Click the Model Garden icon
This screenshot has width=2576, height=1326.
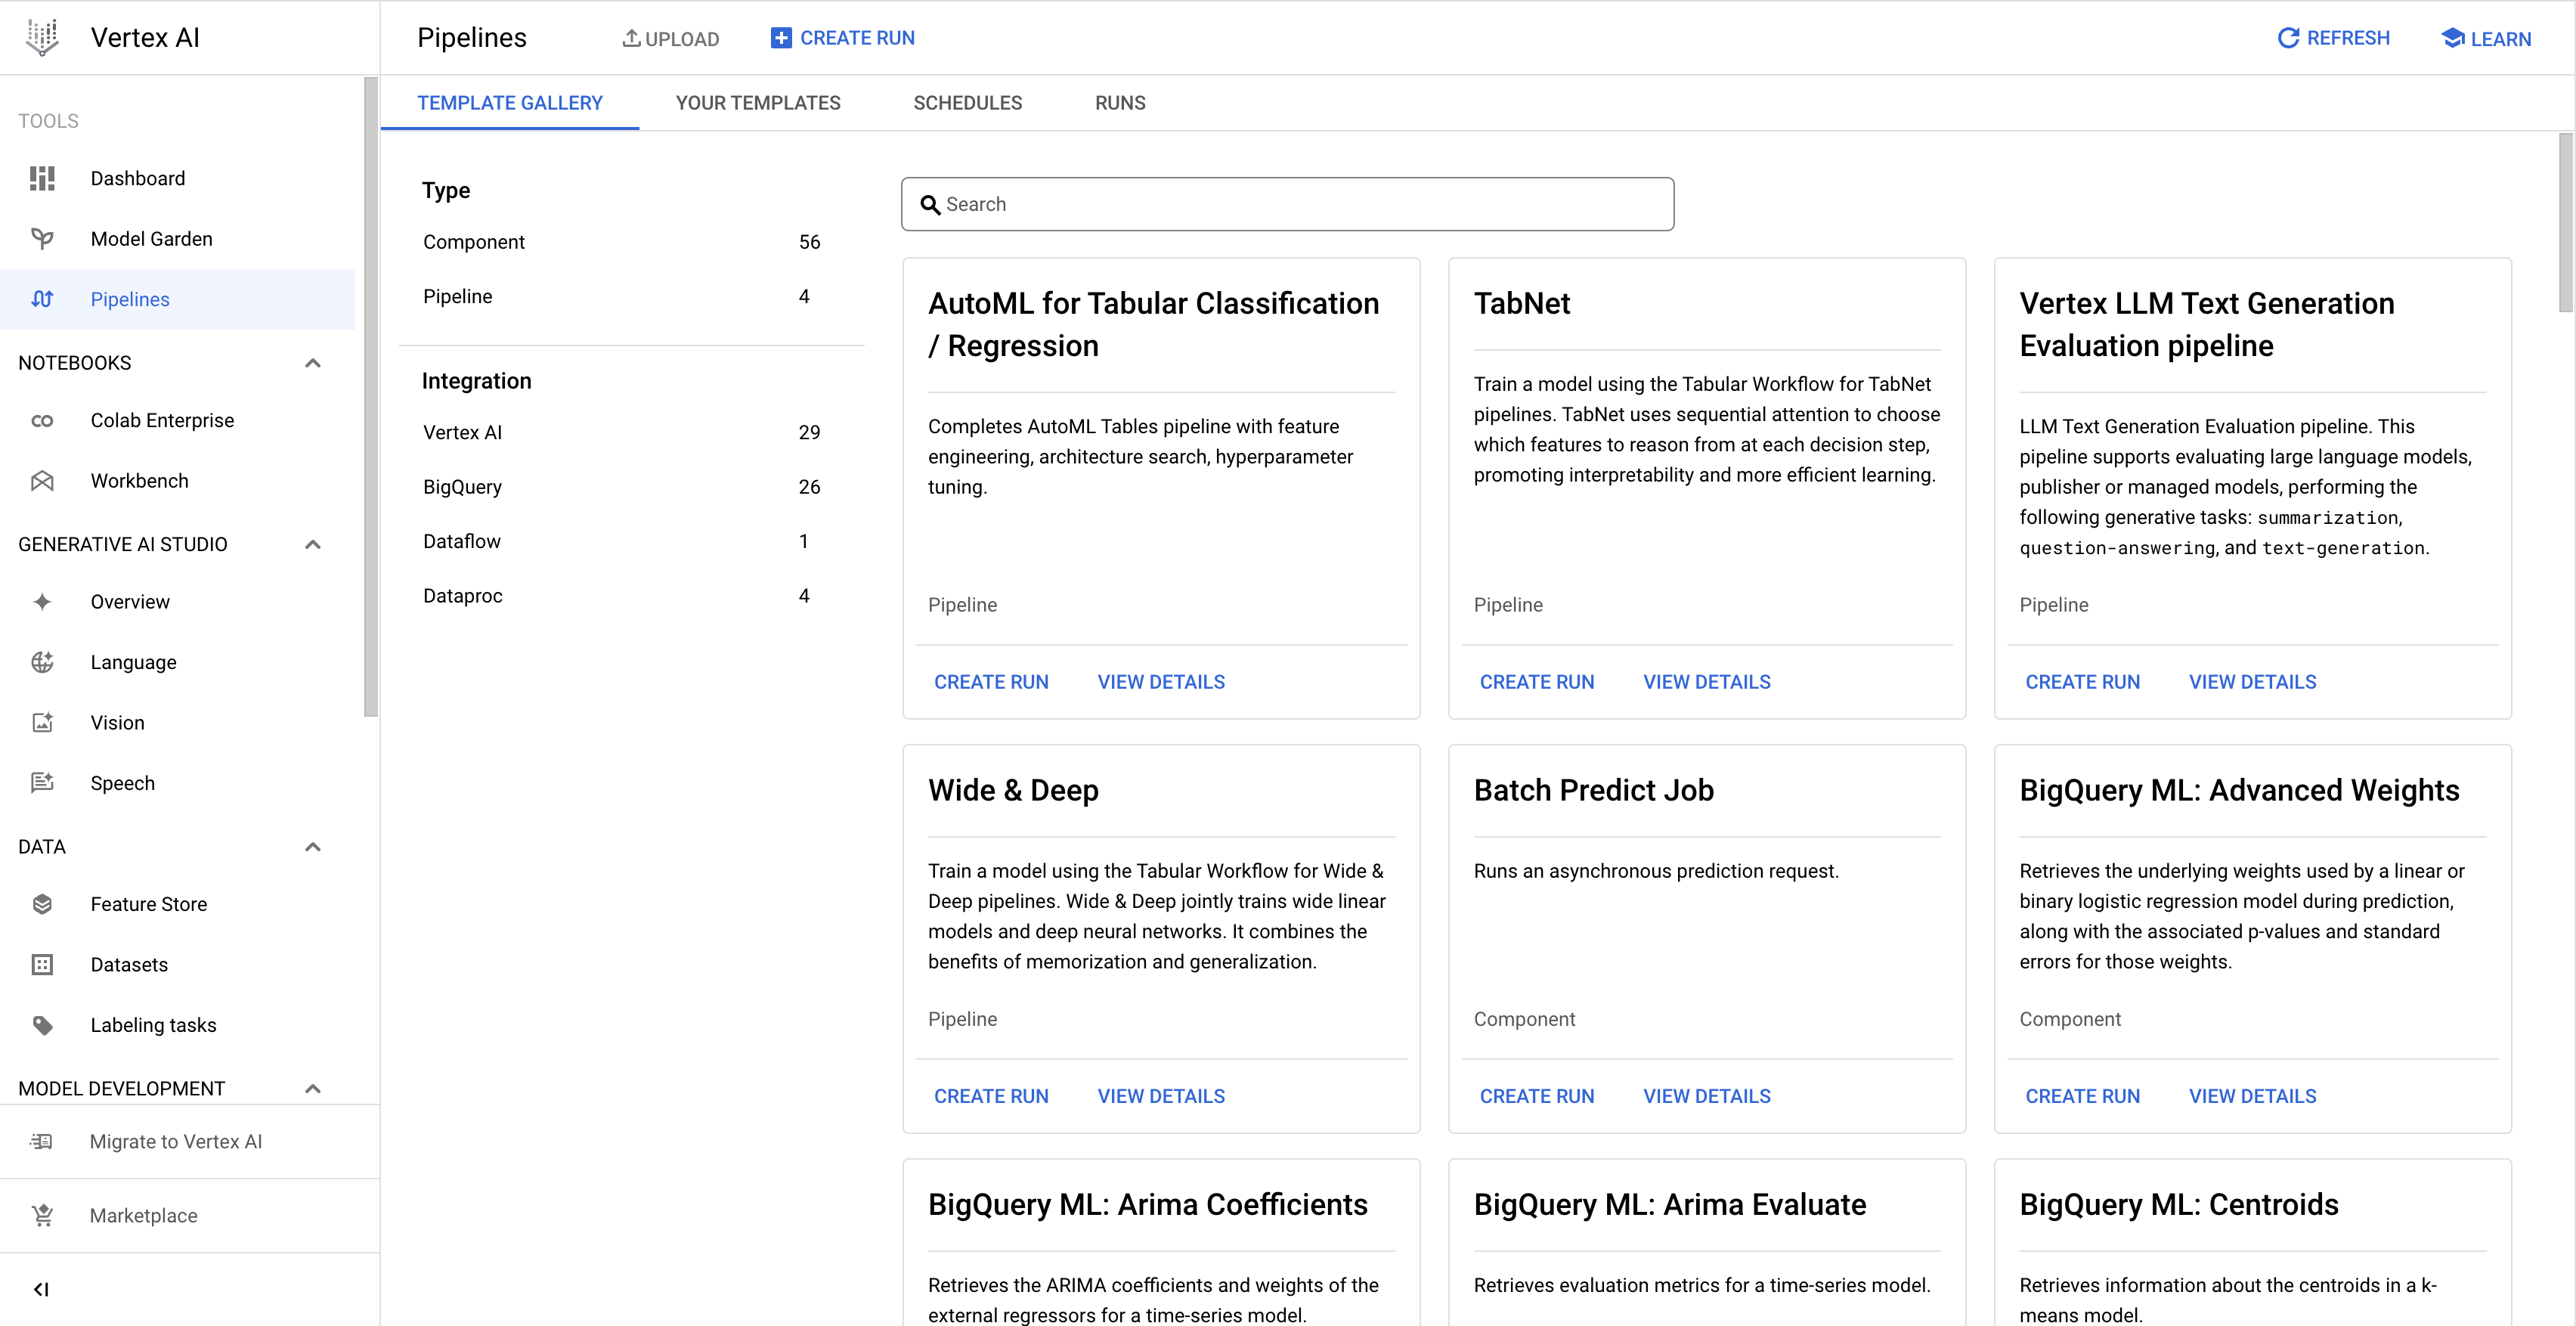click(x=45, y=237)
